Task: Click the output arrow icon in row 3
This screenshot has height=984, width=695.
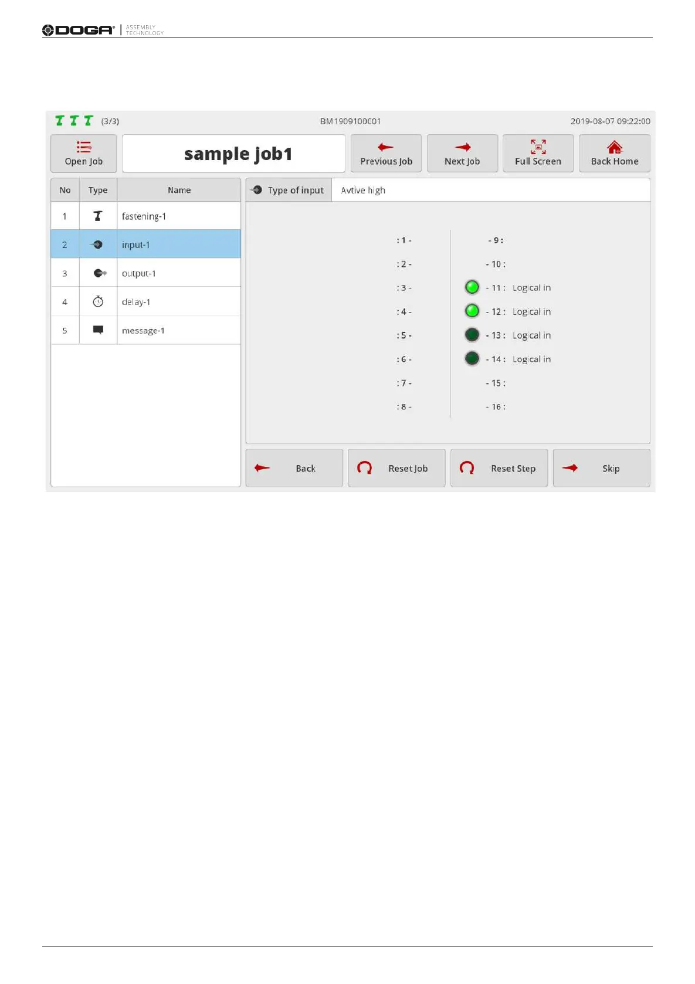Action: pyautogui.click(x=100, y=273)
